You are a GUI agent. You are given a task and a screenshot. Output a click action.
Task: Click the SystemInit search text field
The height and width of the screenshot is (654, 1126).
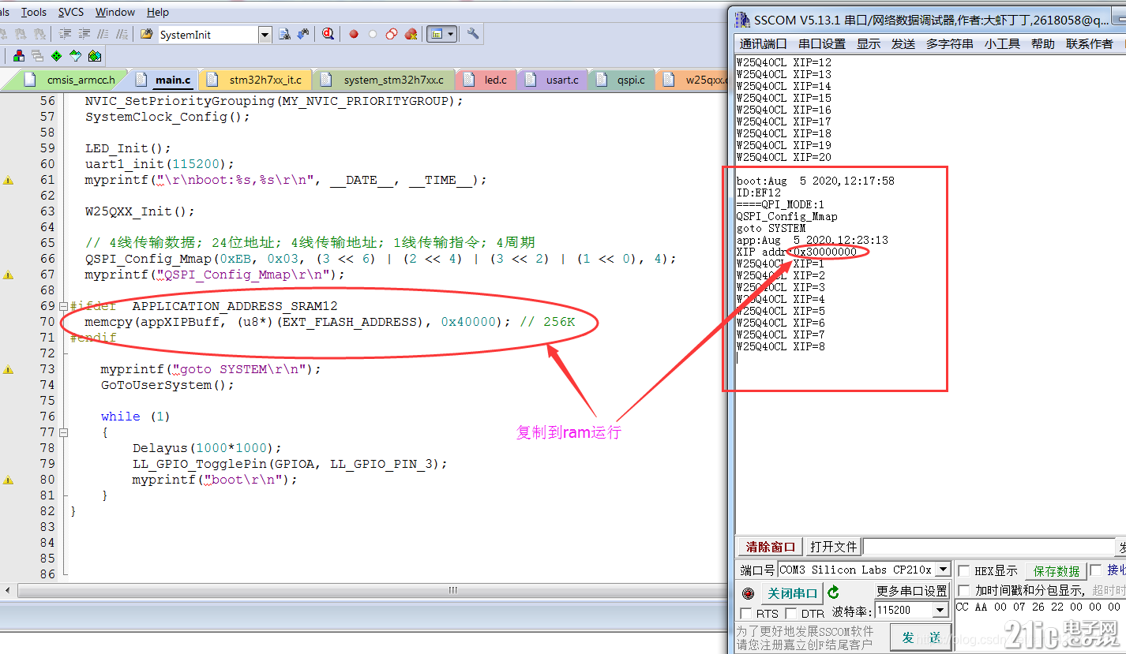pos(208,35)
